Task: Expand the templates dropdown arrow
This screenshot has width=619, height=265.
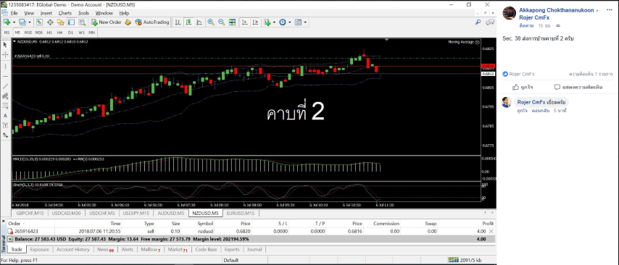Action: click(305, 22)
